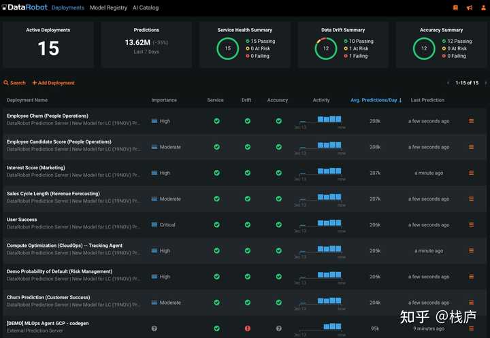
Task: Open actions menu for Interest Score row
Action: click(471, 173)
